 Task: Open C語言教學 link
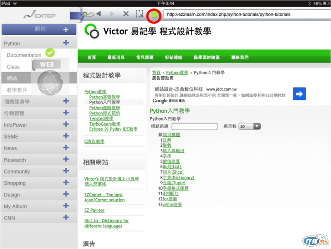click(x=94, y=141)
